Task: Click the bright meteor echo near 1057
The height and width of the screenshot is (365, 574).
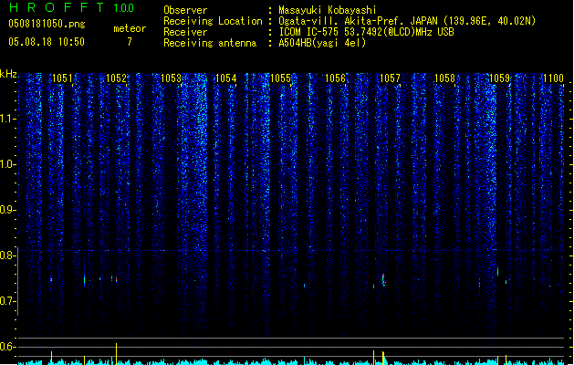Action: [x=383, y=280]
